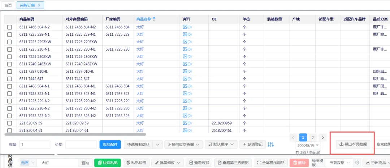Open image attachments for 6311 7442 647
This screenshot has width=390, height=168.
coord(187,79)
